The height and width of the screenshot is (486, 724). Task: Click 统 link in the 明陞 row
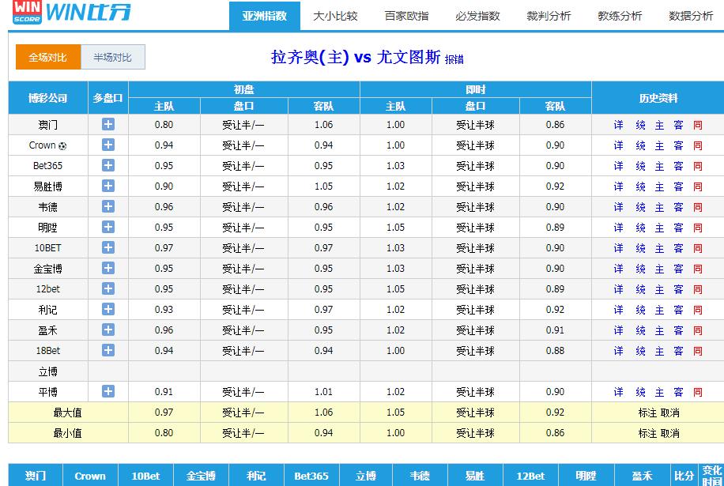[640, 228]
